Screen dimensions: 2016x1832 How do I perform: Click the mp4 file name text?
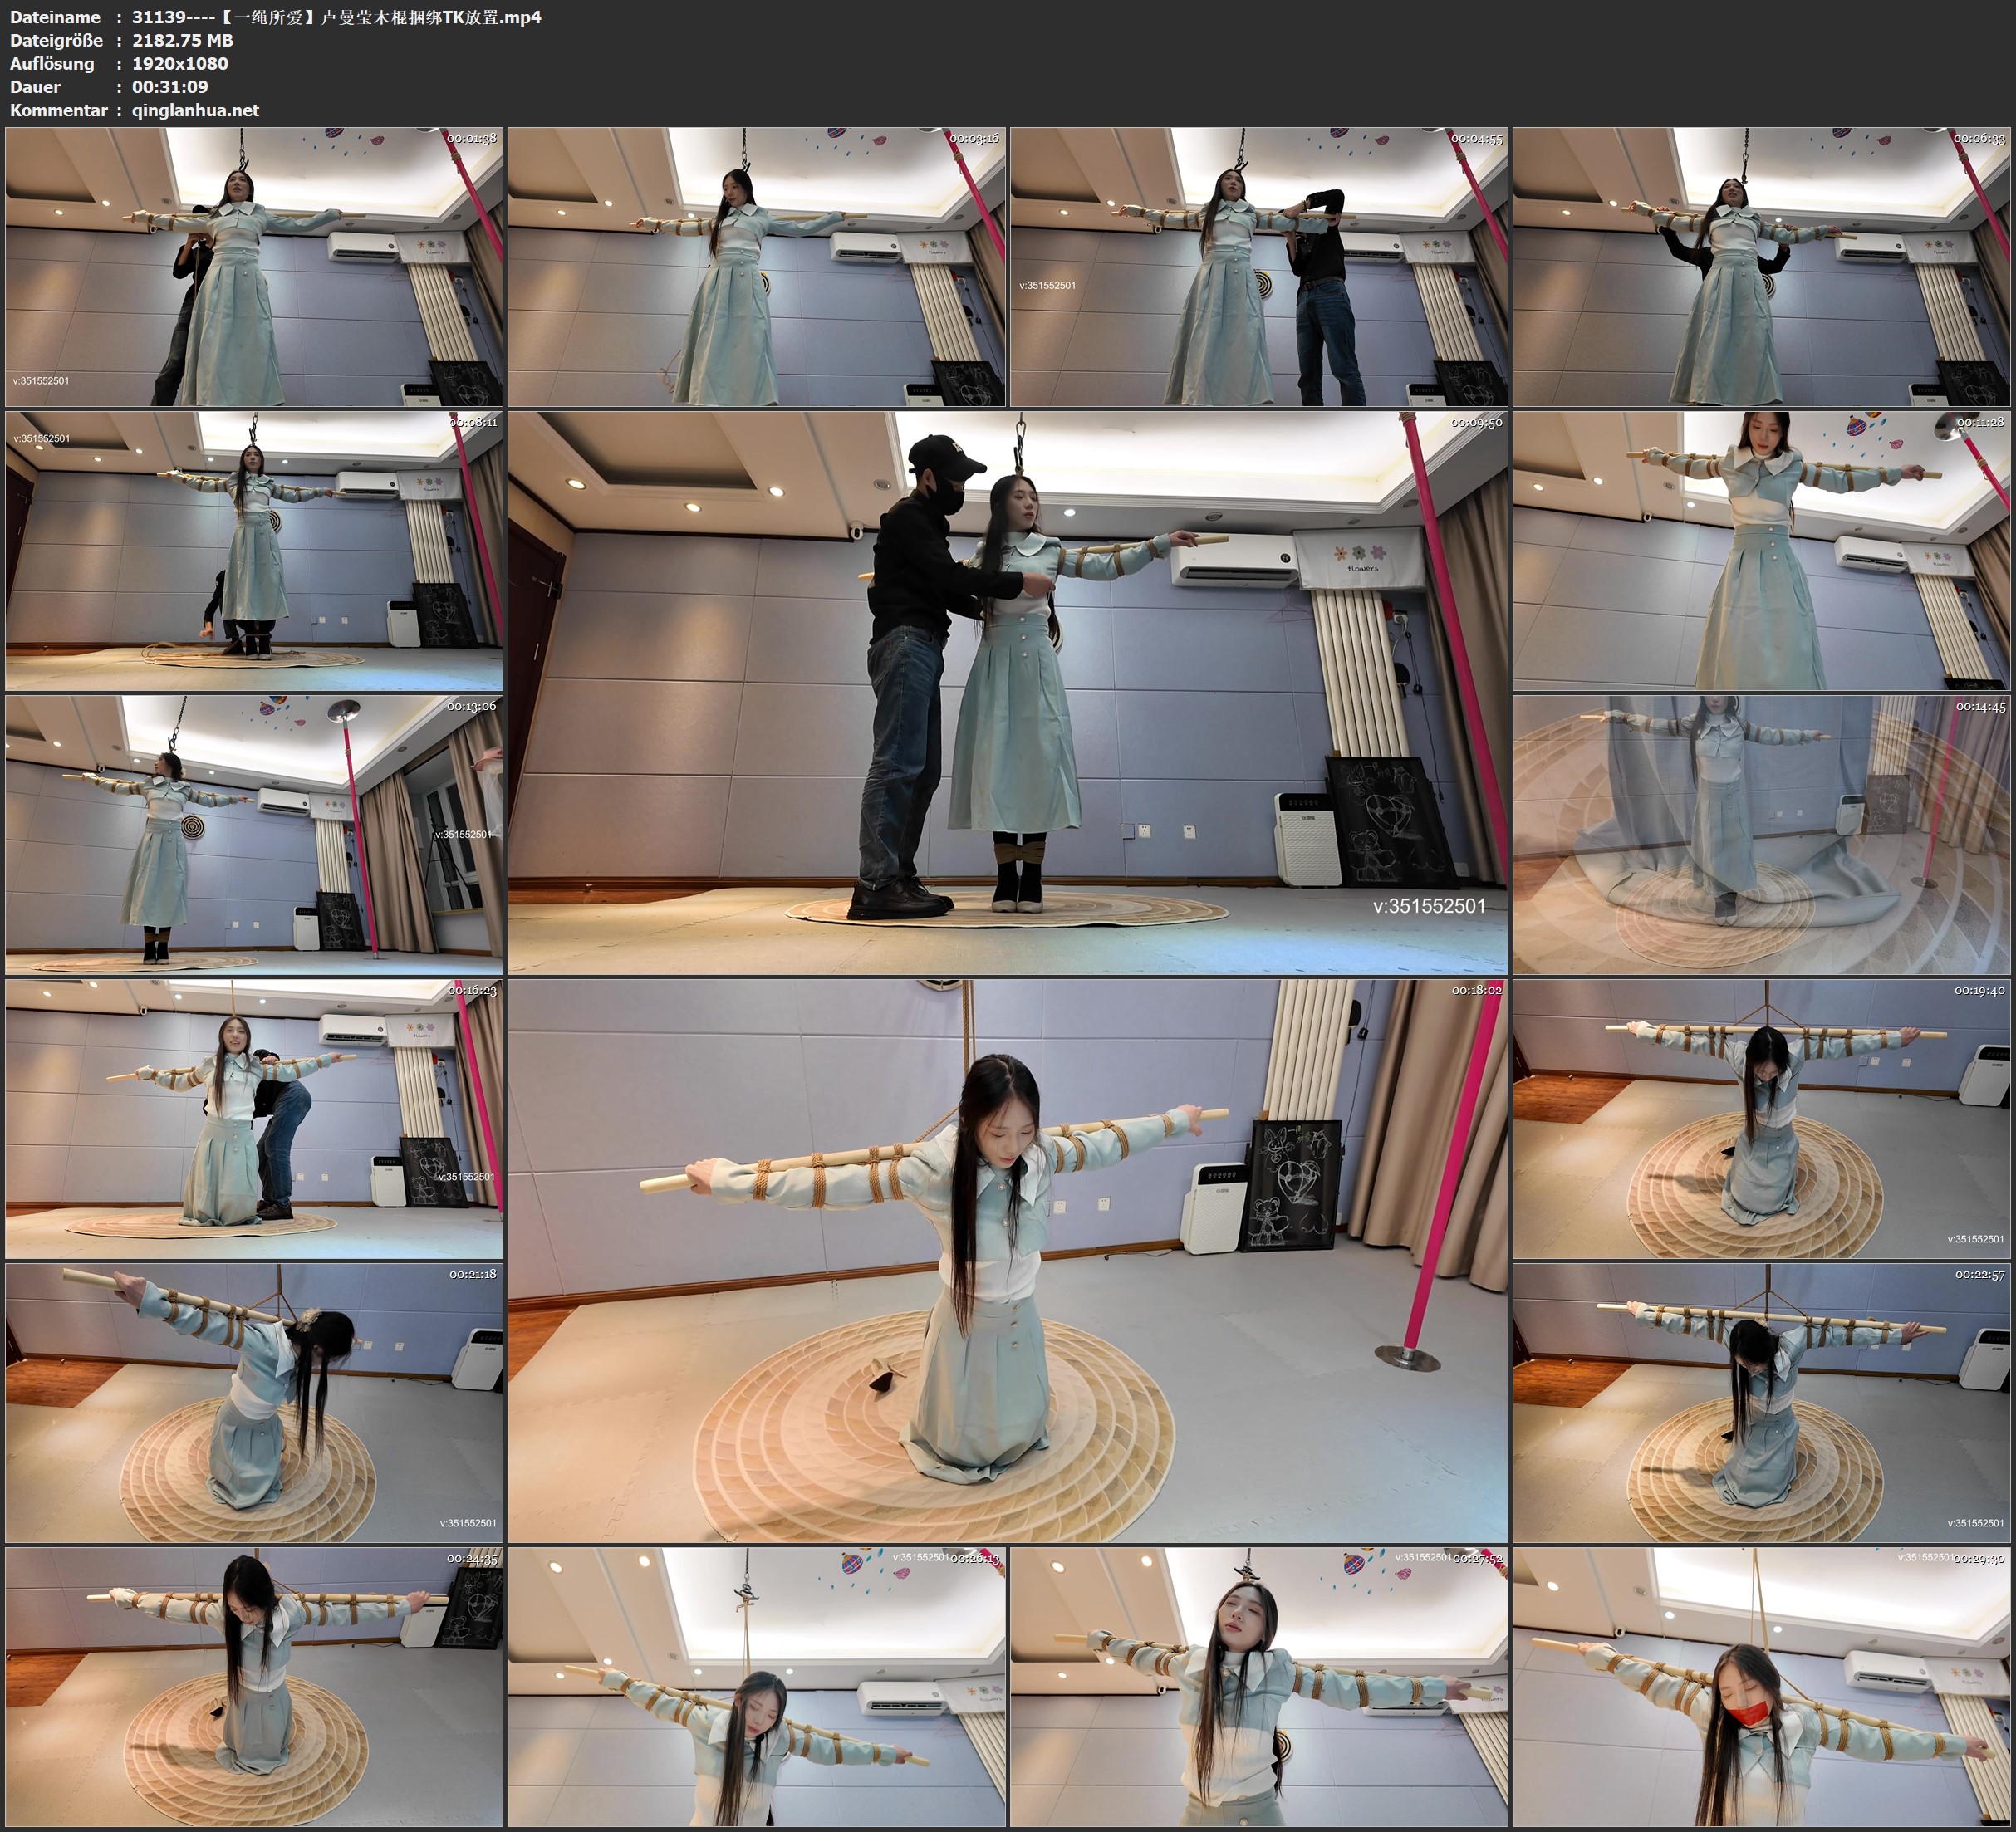(336, 17)
